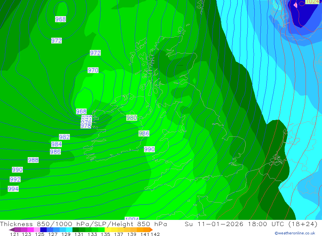Click the orange right arrow of colorbar
This screenshot has width=322, height=236.
click(151, 230)
